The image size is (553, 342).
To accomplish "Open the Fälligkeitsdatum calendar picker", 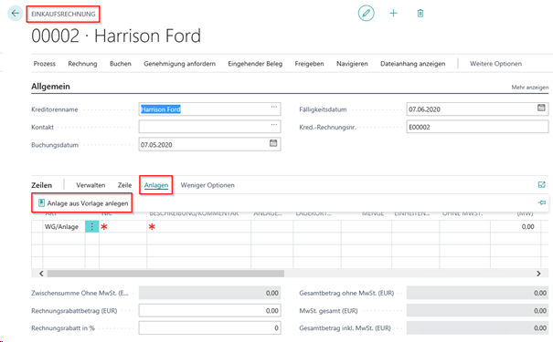I will (x=541, y=108).
